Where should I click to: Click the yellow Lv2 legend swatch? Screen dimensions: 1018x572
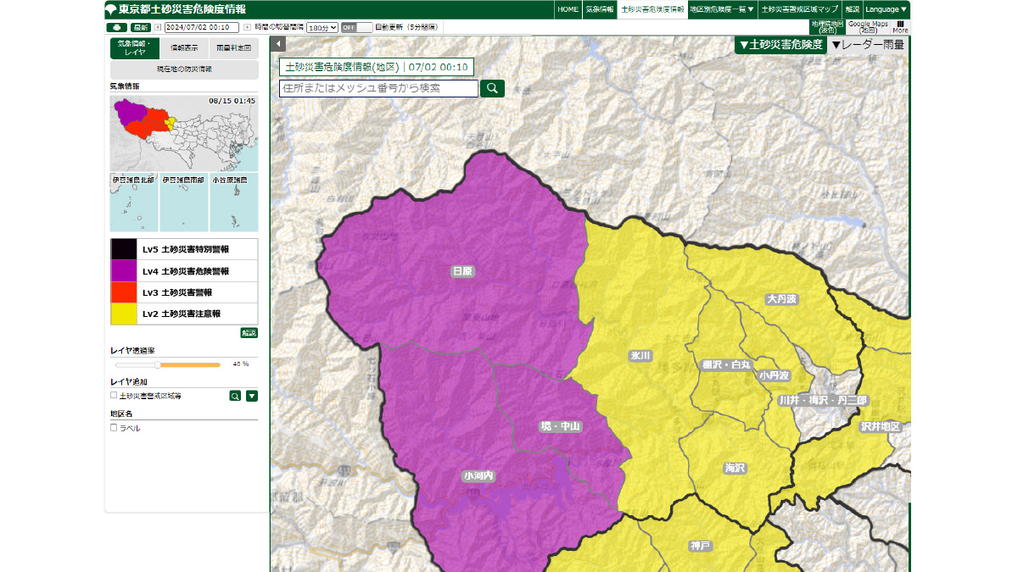pos(124,314)
